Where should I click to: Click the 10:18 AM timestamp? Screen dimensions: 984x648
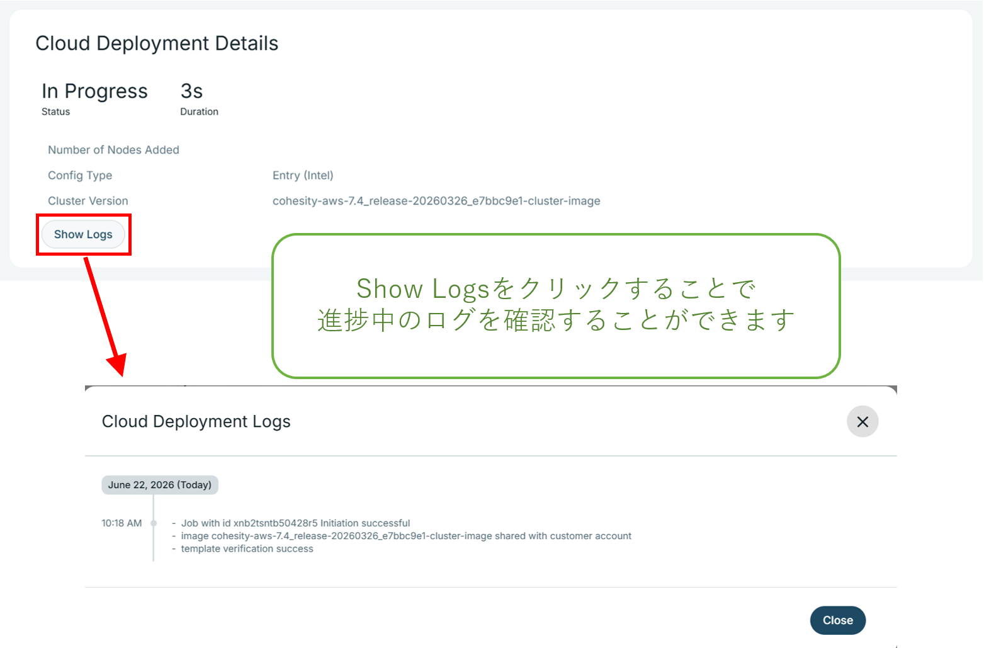click(x=122, y=523)
